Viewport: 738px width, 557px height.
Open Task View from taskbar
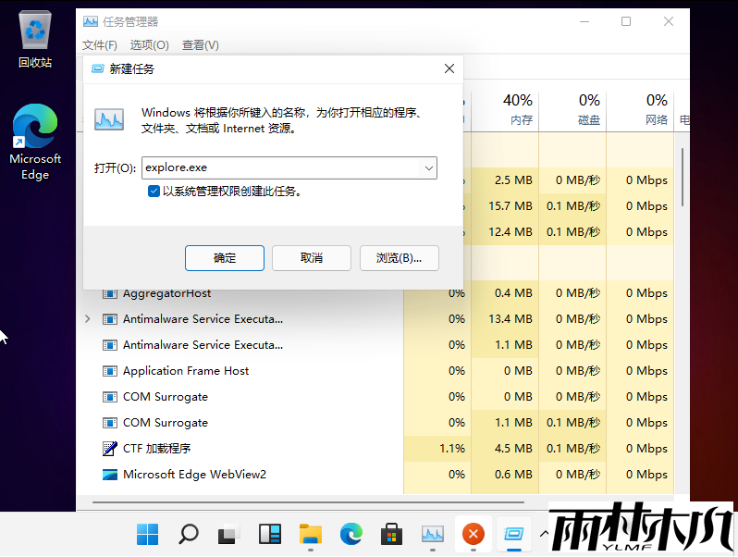click(228, 534)
